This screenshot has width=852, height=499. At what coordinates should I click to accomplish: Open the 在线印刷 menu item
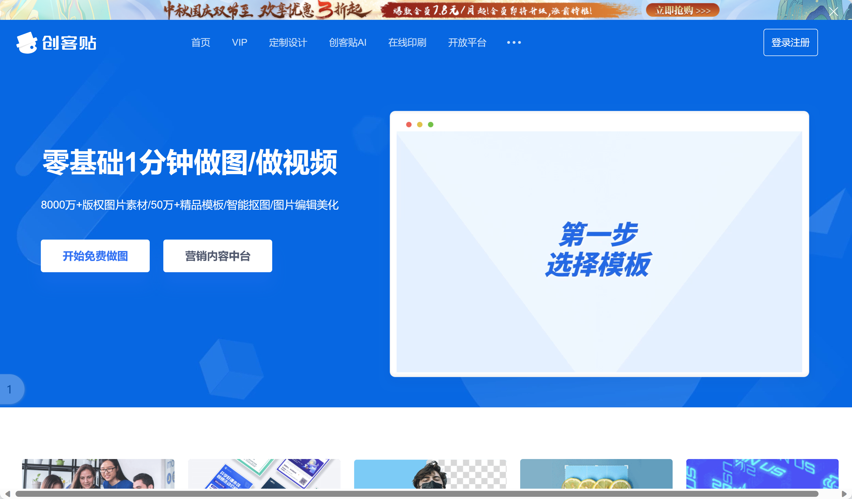coord(407,43)
